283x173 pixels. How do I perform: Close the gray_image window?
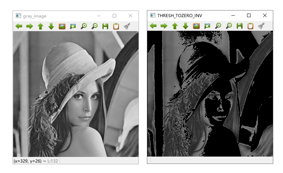click(x=131, y=16)
